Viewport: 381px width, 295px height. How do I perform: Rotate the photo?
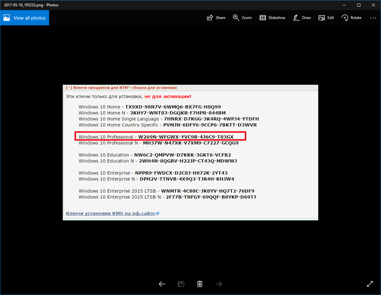pos(352,18)
